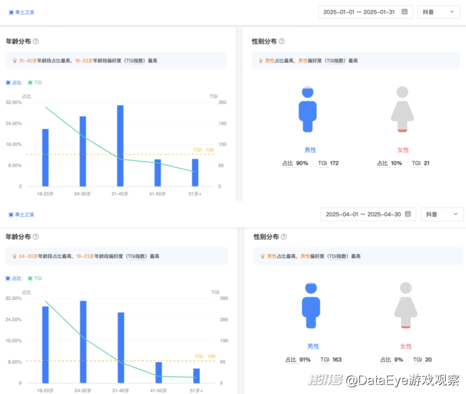466x394 pixels.
Task: Click 男性 label above TGI 172
Action: pyautogui.click(x=310, y=150)
